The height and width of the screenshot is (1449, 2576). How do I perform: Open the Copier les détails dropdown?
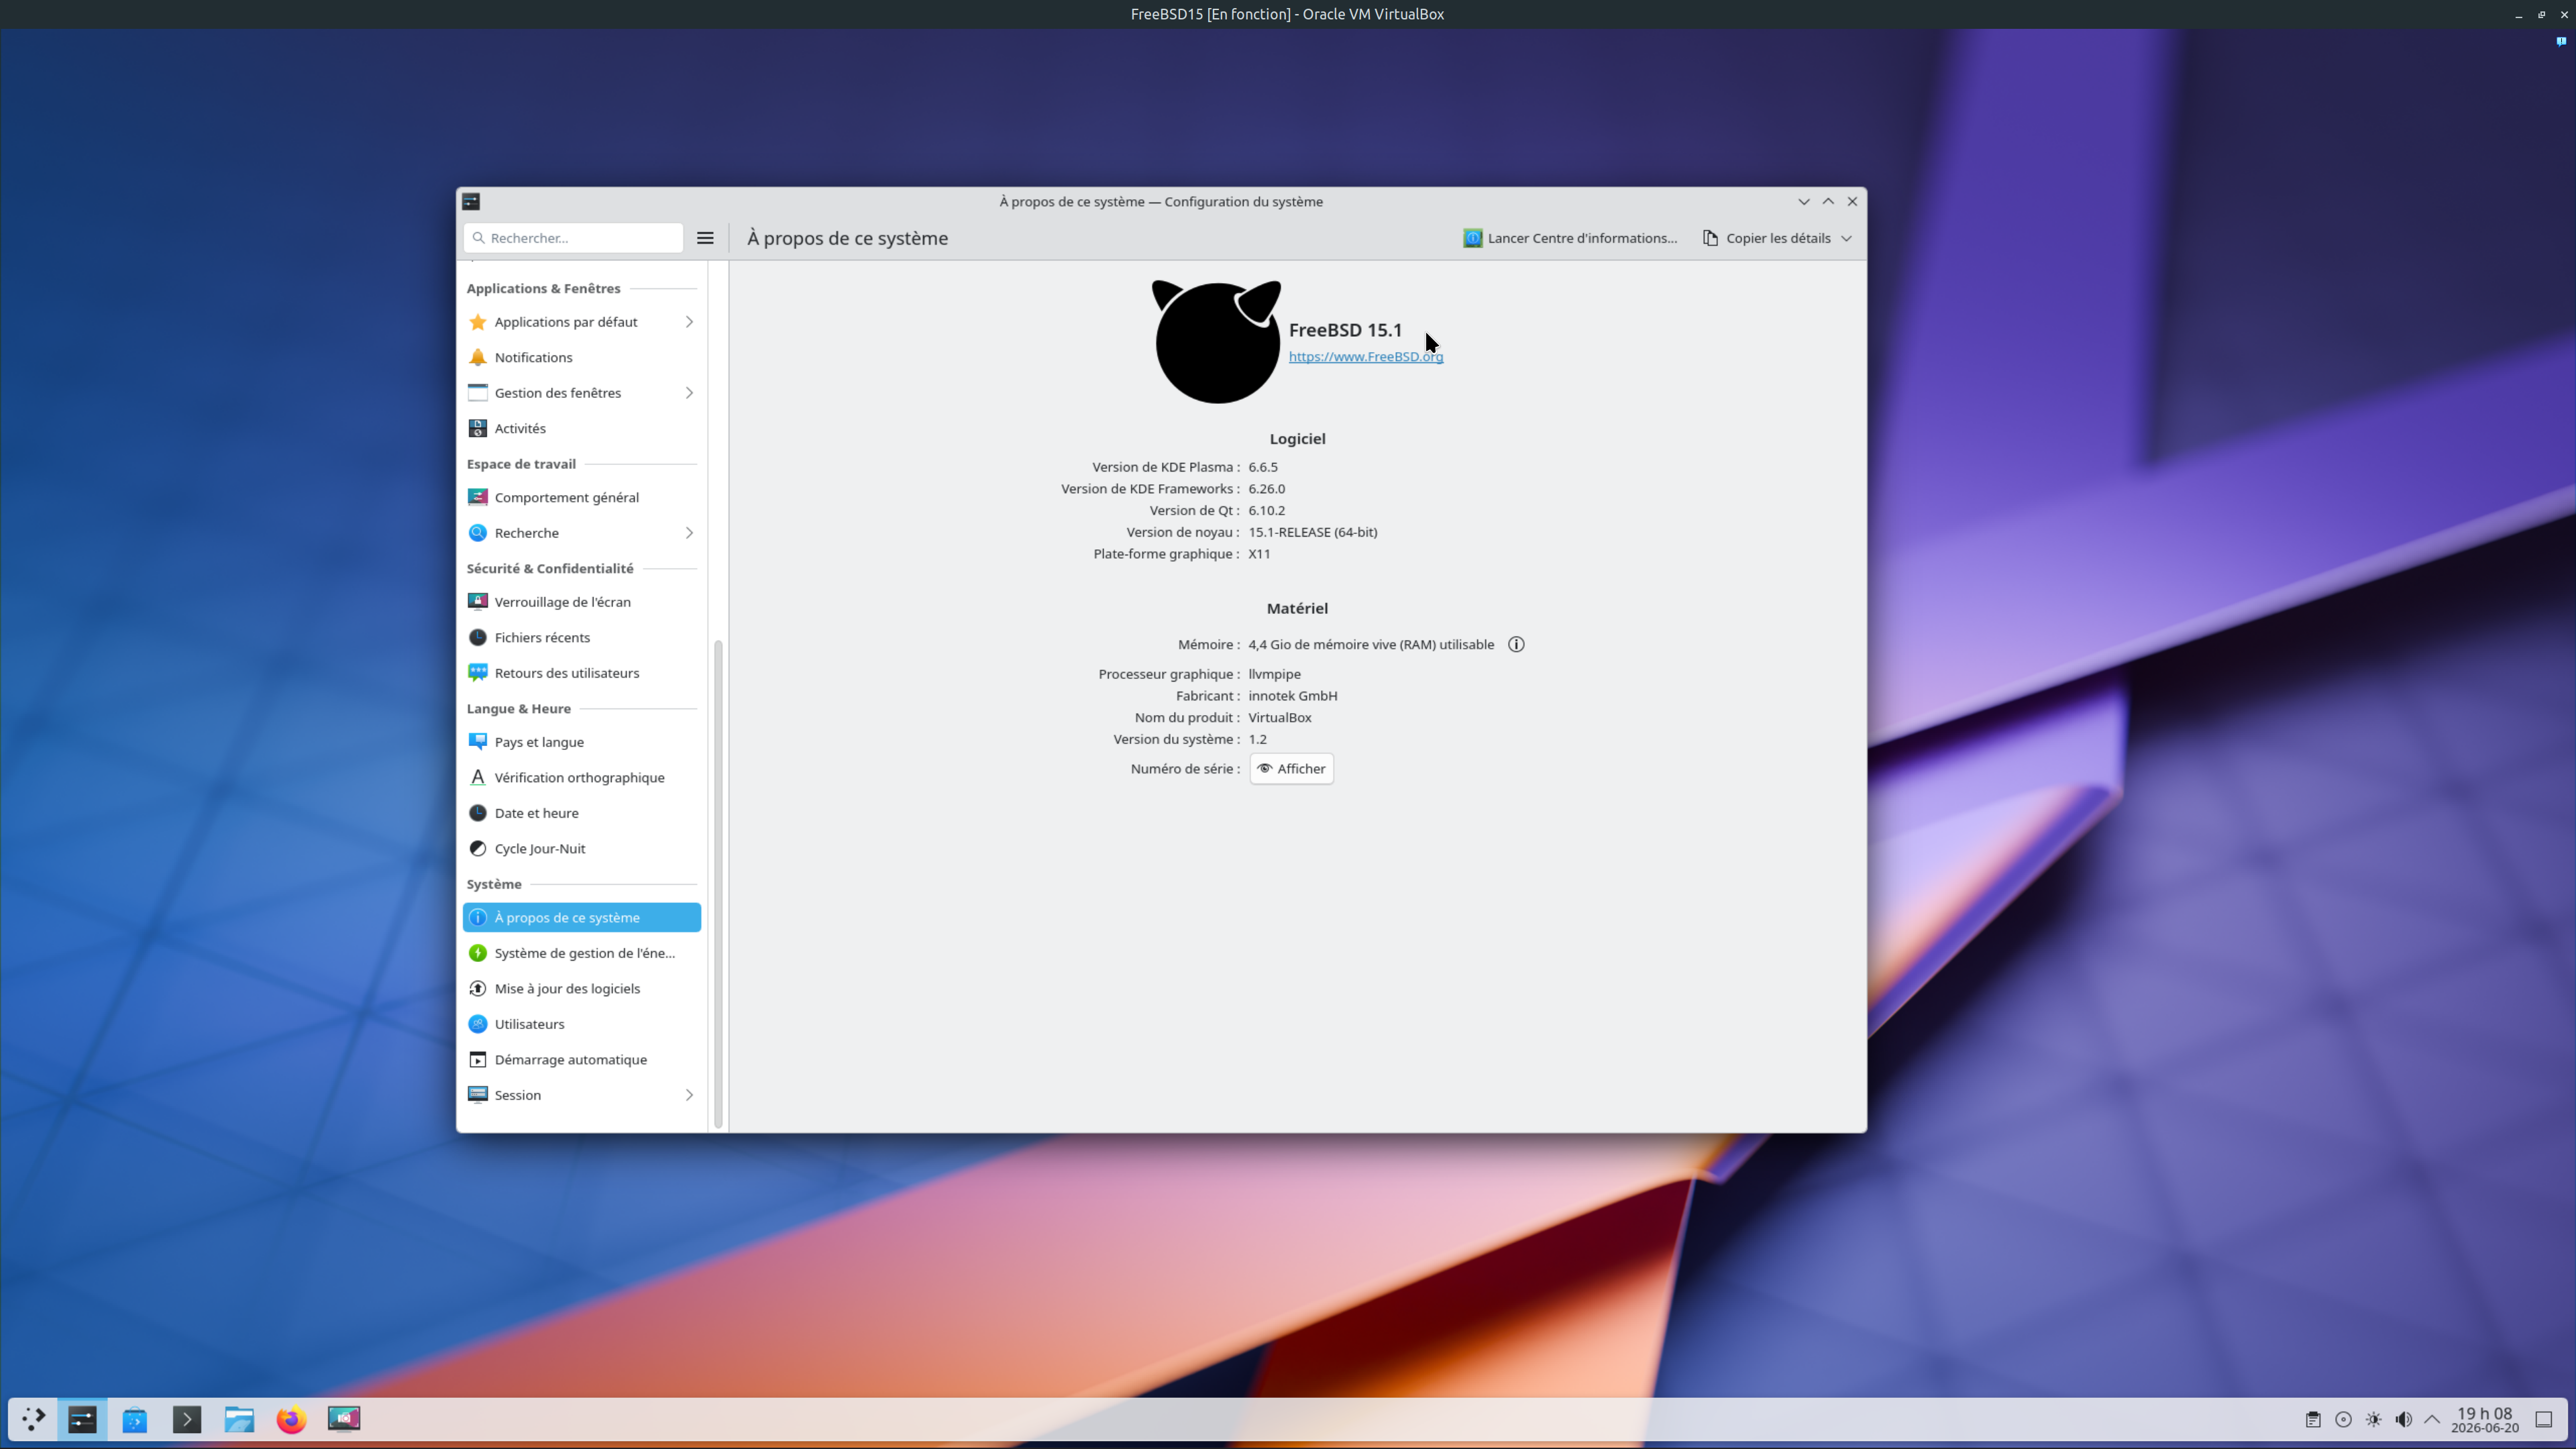coord(1777,238)
